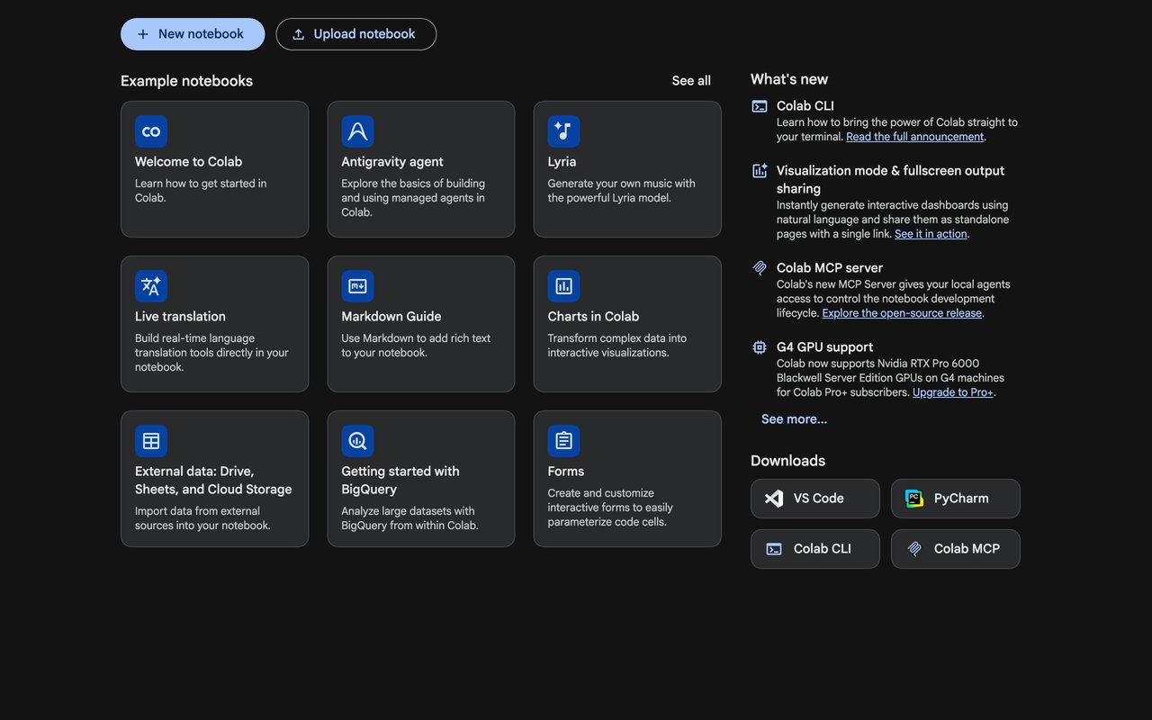Click See all example notebooks
This screenshot has height=720, width=1152.
point(691,81)
